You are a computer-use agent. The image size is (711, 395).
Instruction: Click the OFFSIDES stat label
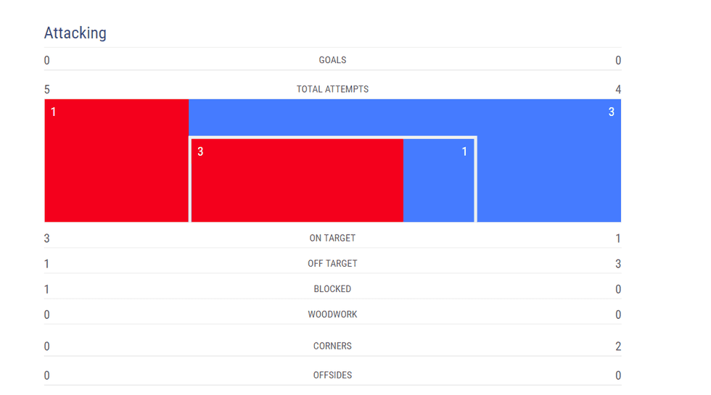(332, 375)
